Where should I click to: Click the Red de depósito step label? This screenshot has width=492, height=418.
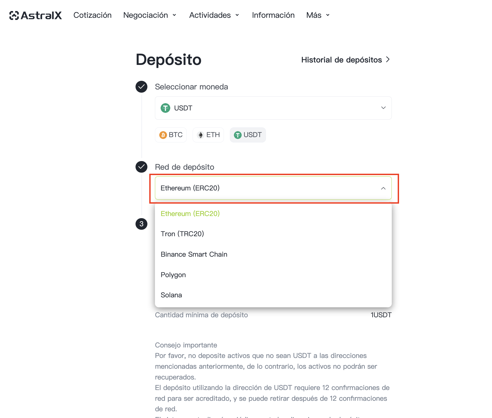185,167
